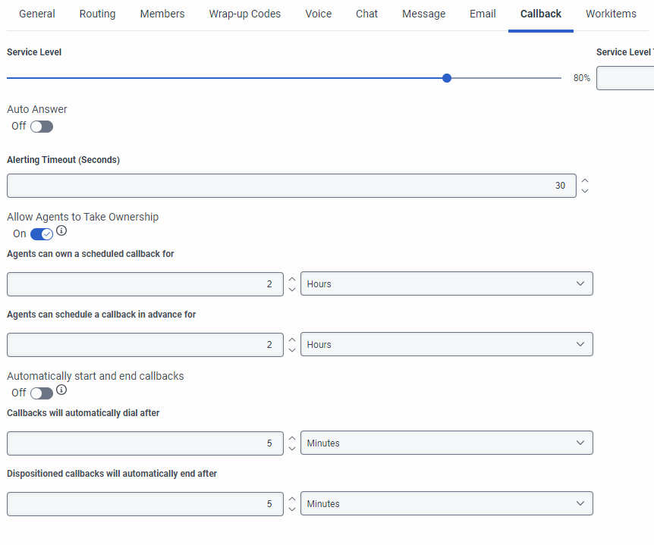Click the Service Level slider handle
Image resolution: width=654 pixels, height=545 pixels.
pyautogui.click(x=447, y=78)
